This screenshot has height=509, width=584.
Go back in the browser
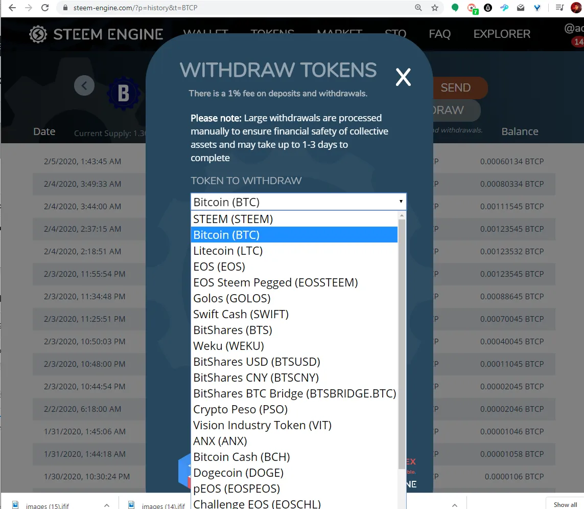[x=12, y=8]
